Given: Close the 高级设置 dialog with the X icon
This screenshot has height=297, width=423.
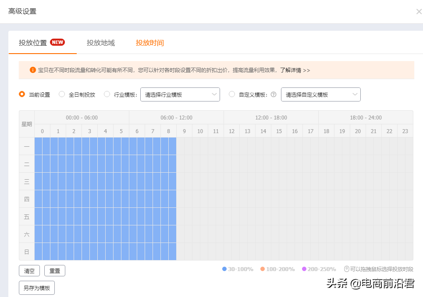Looking at the screenshot, I should click(419, 11).
